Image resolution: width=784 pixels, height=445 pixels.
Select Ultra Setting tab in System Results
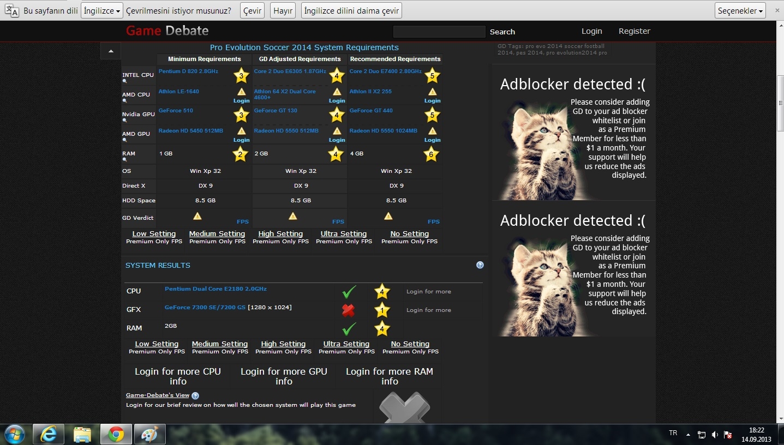pos(346,344)
